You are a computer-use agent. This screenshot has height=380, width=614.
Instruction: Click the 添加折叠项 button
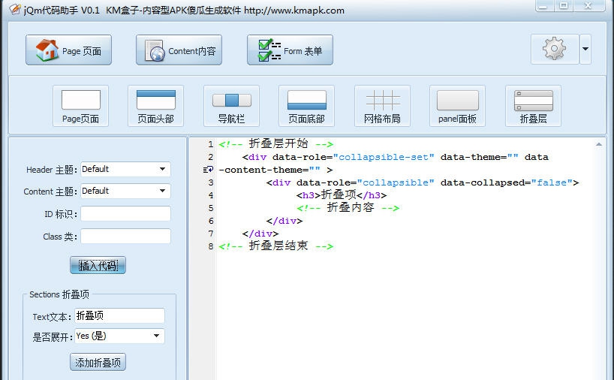(98, 362)
